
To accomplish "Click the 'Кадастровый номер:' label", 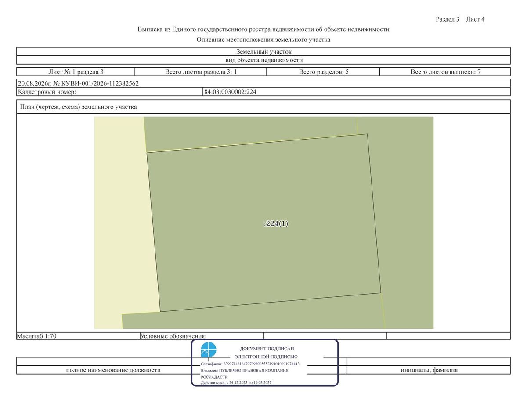I will click(x=47, y=92).
